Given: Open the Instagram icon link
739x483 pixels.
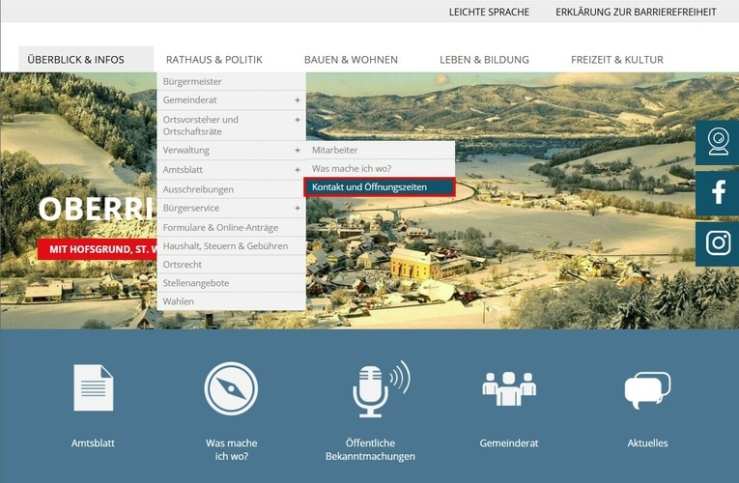Looking at the screenshot, I should click(x=718, y=243).
